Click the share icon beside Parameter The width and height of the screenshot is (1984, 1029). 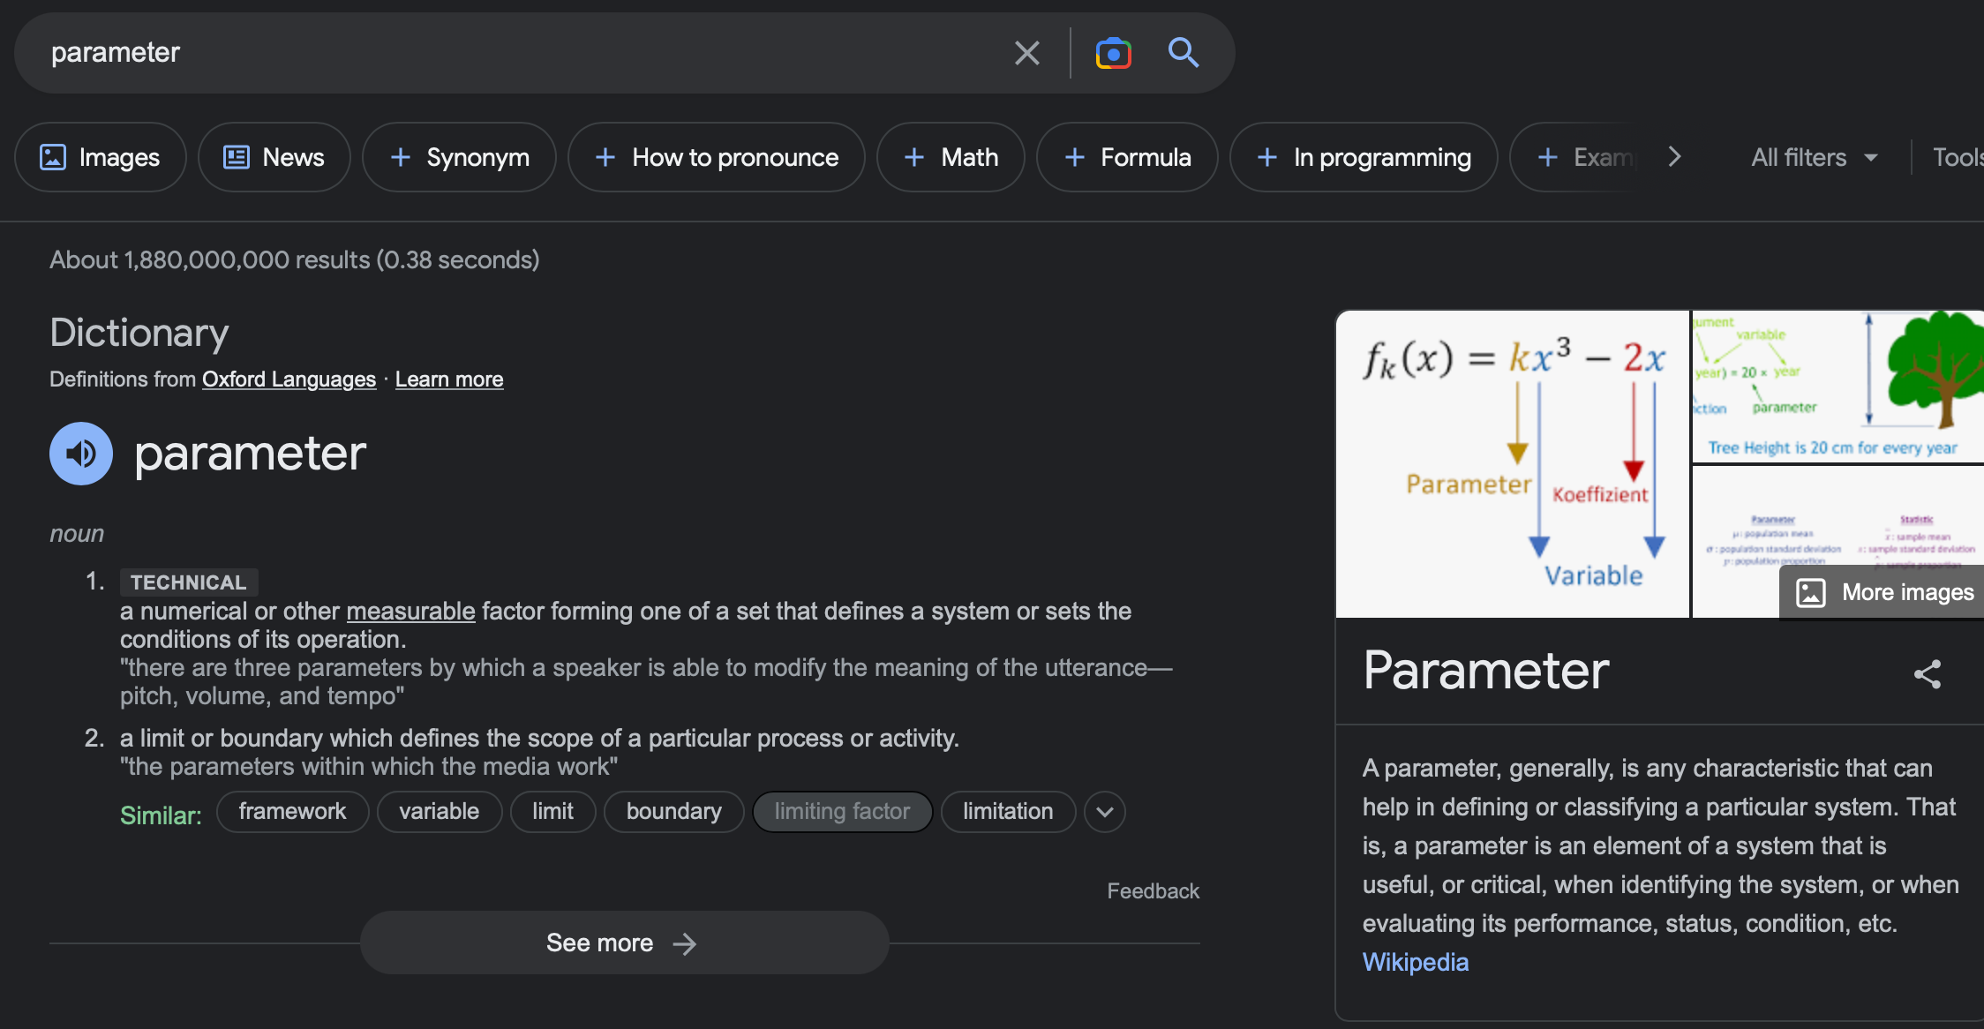pos(1927,674)
